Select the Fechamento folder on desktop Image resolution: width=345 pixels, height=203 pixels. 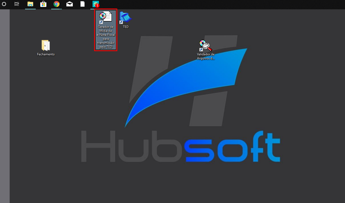click(46, 48)
